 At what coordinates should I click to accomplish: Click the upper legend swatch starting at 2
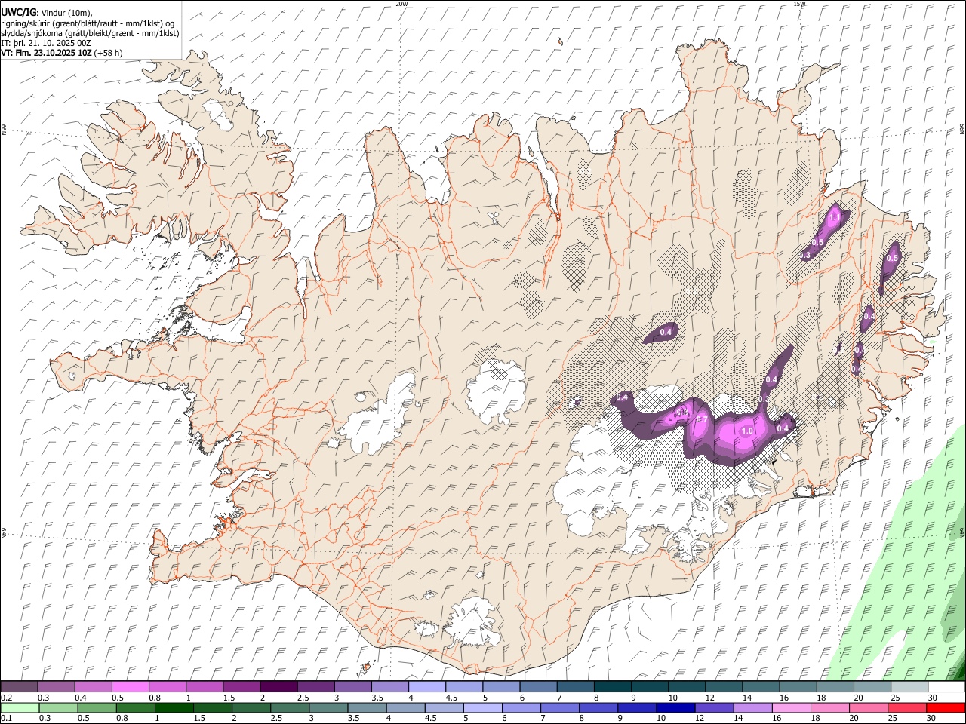click(x=278, y=686)
